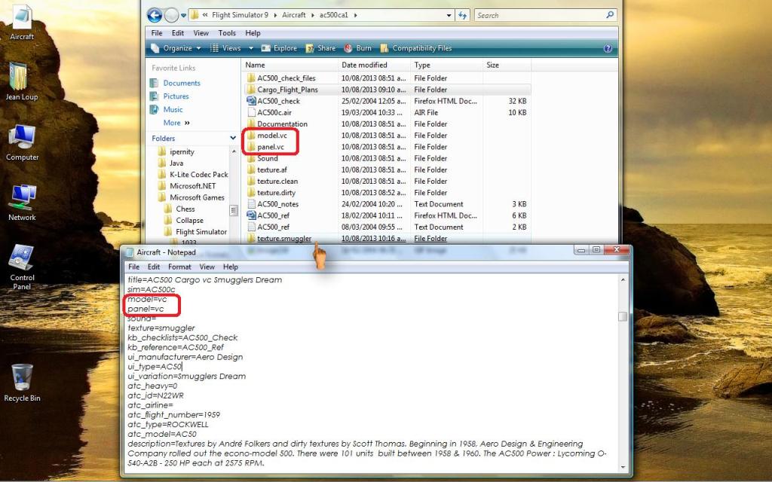
Task: Click the search magnifier icon
Action: click(610, 15)
